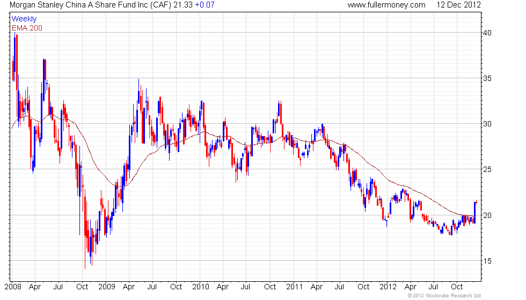Click the last price '21.33'
526x300 pixels.
tap(183, 5)
